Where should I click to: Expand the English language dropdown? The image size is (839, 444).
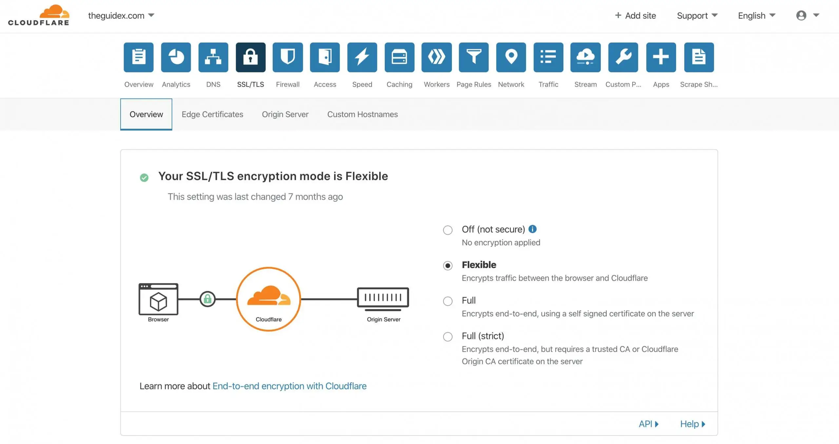click(x=756, y=15)
